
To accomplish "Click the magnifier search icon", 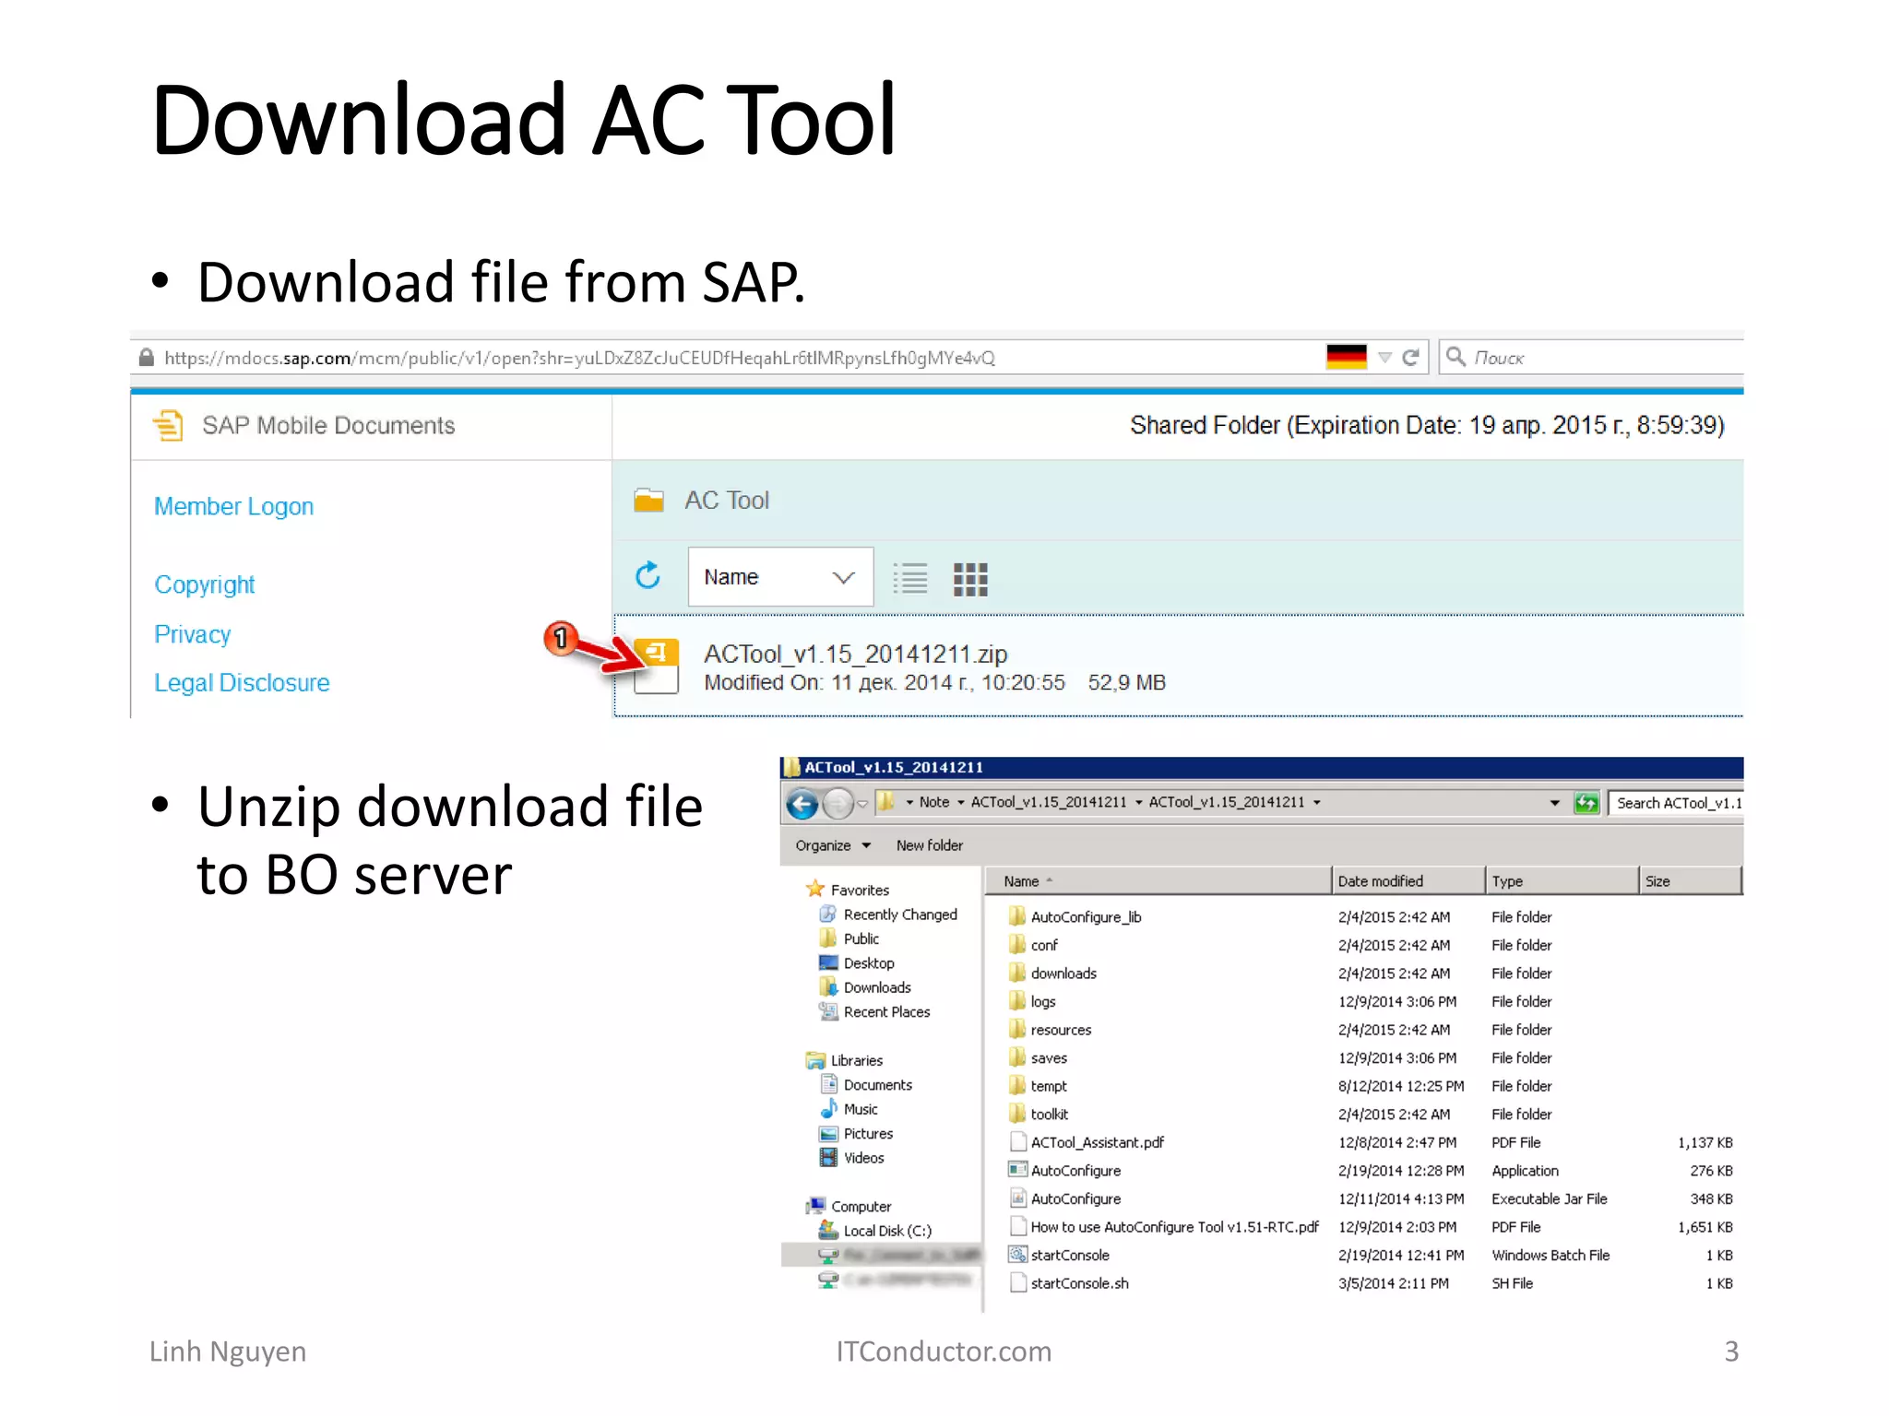I will pyautogui.click(x=1455, y=357).
